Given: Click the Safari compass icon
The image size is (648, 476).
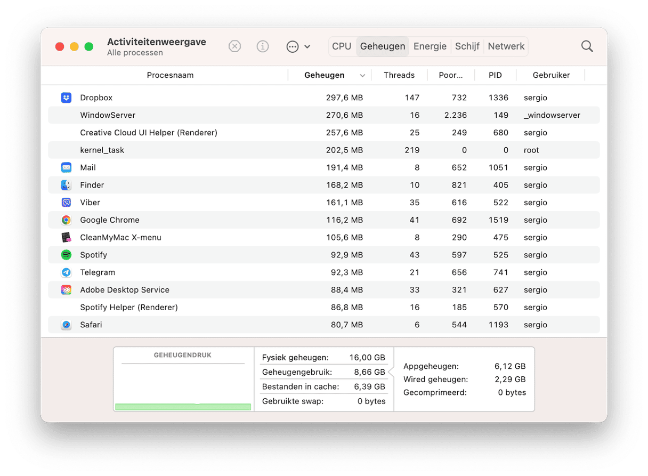Looking at the screenshot, I should point(66,325).
